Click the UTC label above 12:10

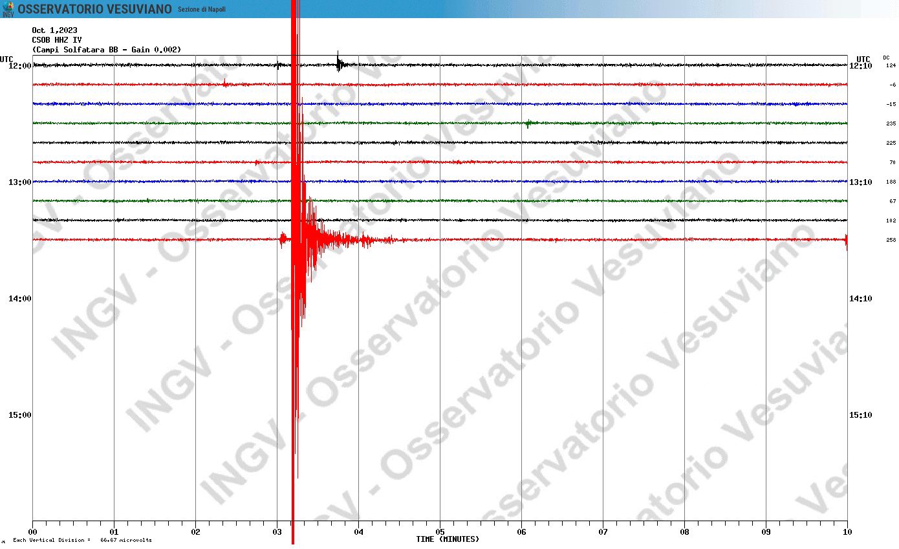point(863,59)
